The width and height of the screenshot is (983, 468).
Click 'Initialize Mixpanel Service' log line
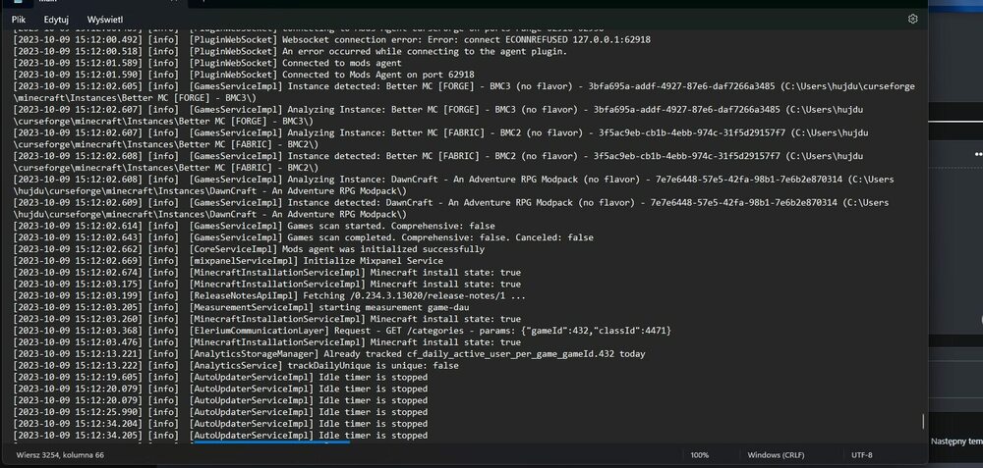click(x=228, y=260)
